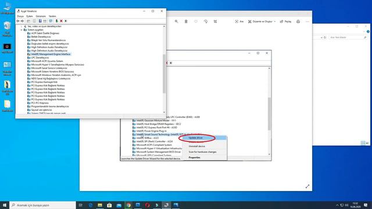This screenshot has width=372, height=209.
Task: Click the fullscreen diagonal arrows icon in Photos
Action: (x=307, y=186)
